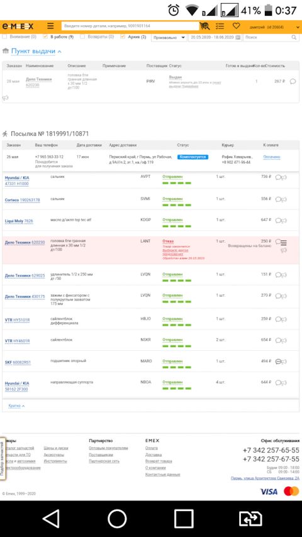Open calendar icon in date range field
This screenshot has height=537, width=302.
pyautogui.click(x=238, y=37)
